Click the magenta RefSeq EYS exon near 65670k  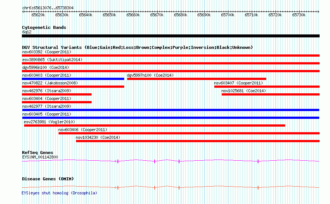click(x=155, y=161)
